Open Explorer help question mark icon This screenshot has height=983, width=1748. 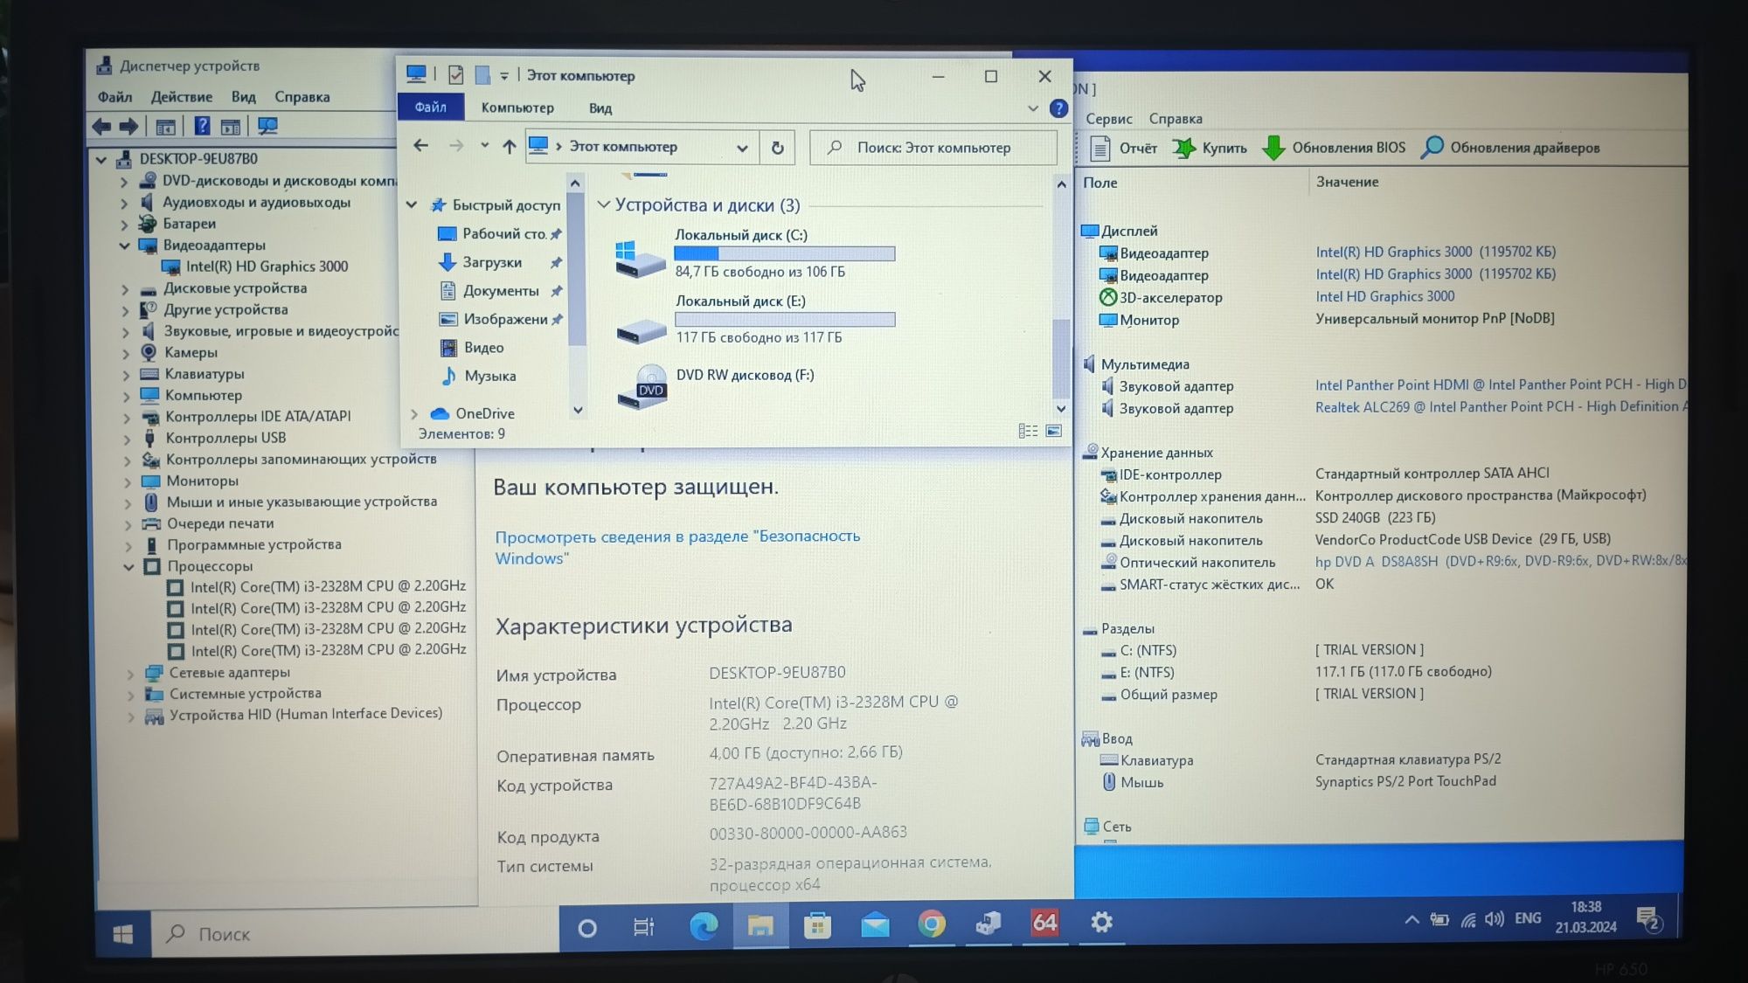[1058, 108]
